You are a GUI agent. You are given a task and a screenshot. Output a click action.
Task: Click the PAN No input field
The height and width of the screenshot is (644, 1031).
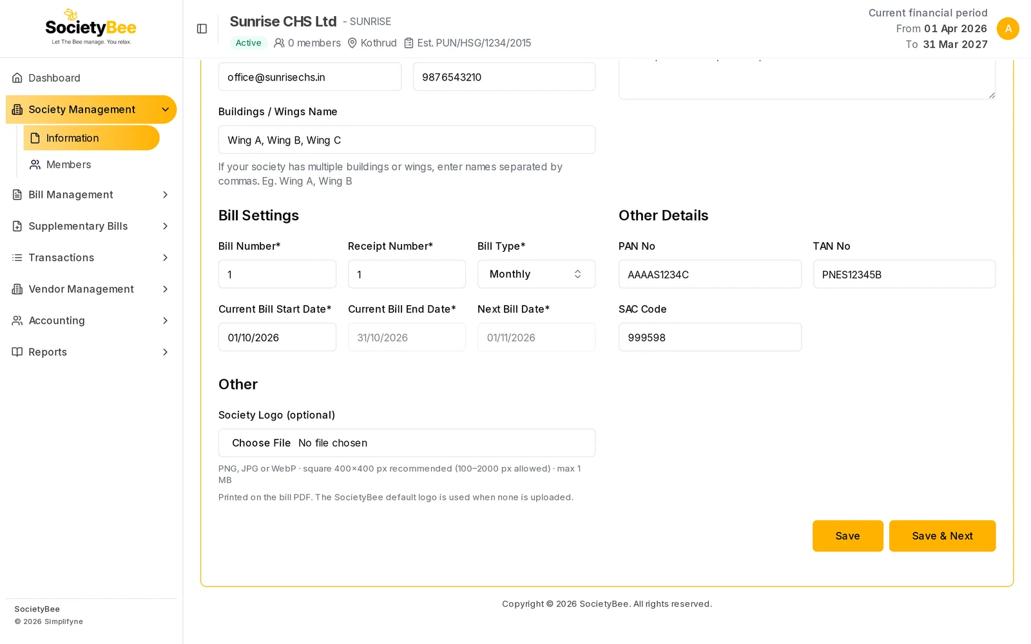point(710,274)
